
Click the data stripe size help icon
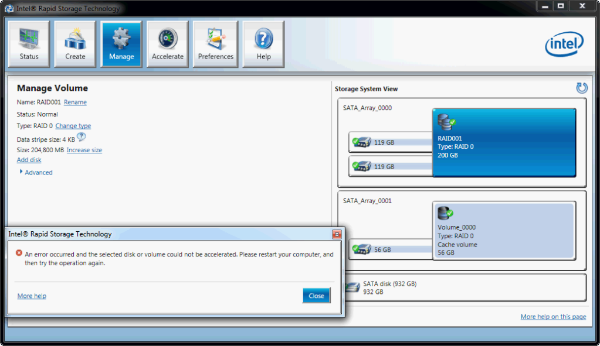pyautogui.click(x=82, y=137)
